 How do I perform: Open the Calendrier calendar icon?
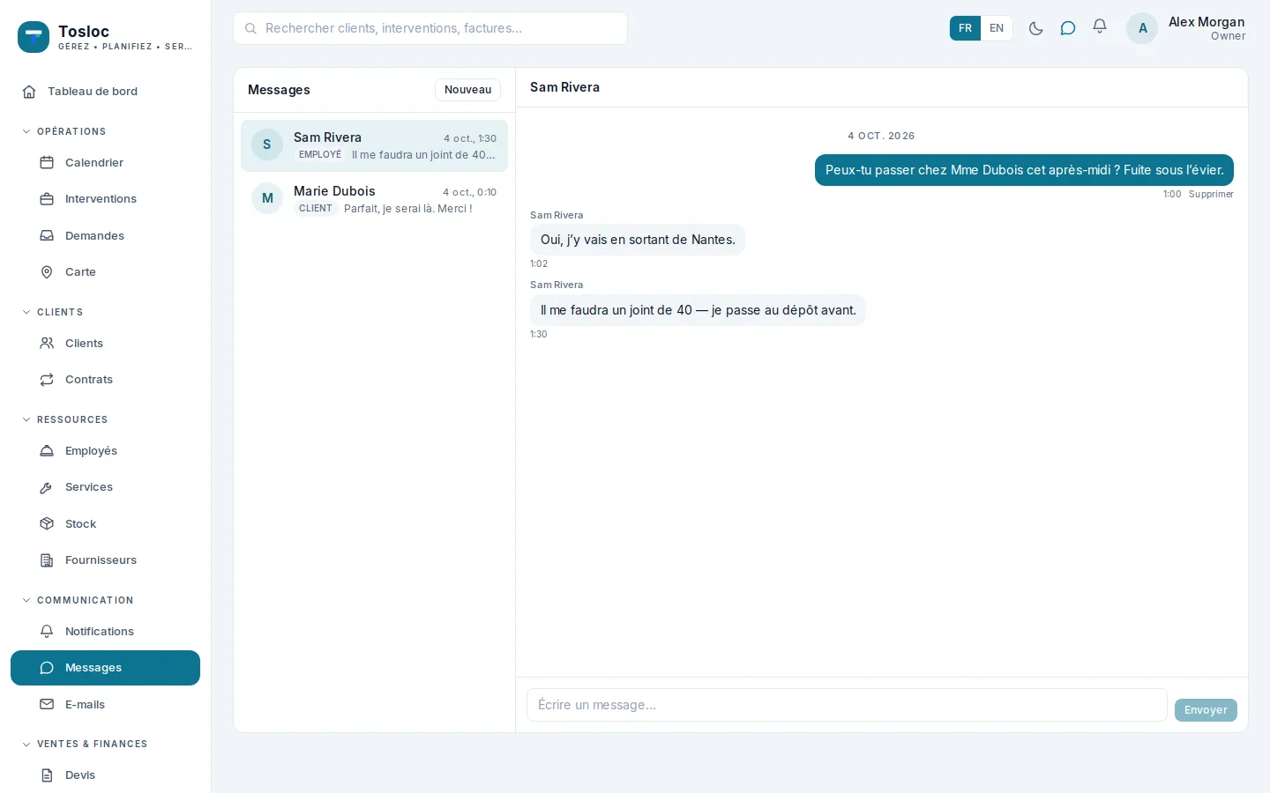click(47, 163)
